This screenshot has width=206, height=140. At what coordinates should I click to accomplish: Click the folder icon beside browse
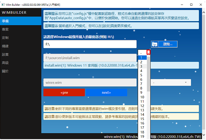pyautogui.click(x=155, y=44)
